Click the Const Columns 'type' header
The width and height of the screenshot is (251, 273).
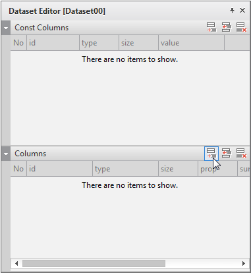point(99,43)
